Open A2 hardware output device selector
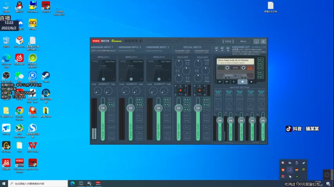Viewport: 334px width, 187px height. [222, 49]
